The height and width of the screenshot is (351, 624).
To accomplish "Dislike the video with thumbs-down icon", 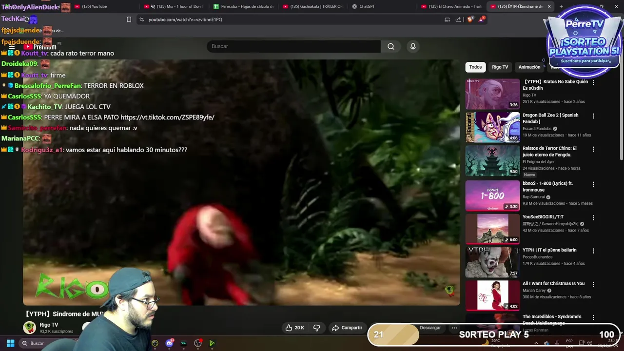I will [x=316, y=328].
